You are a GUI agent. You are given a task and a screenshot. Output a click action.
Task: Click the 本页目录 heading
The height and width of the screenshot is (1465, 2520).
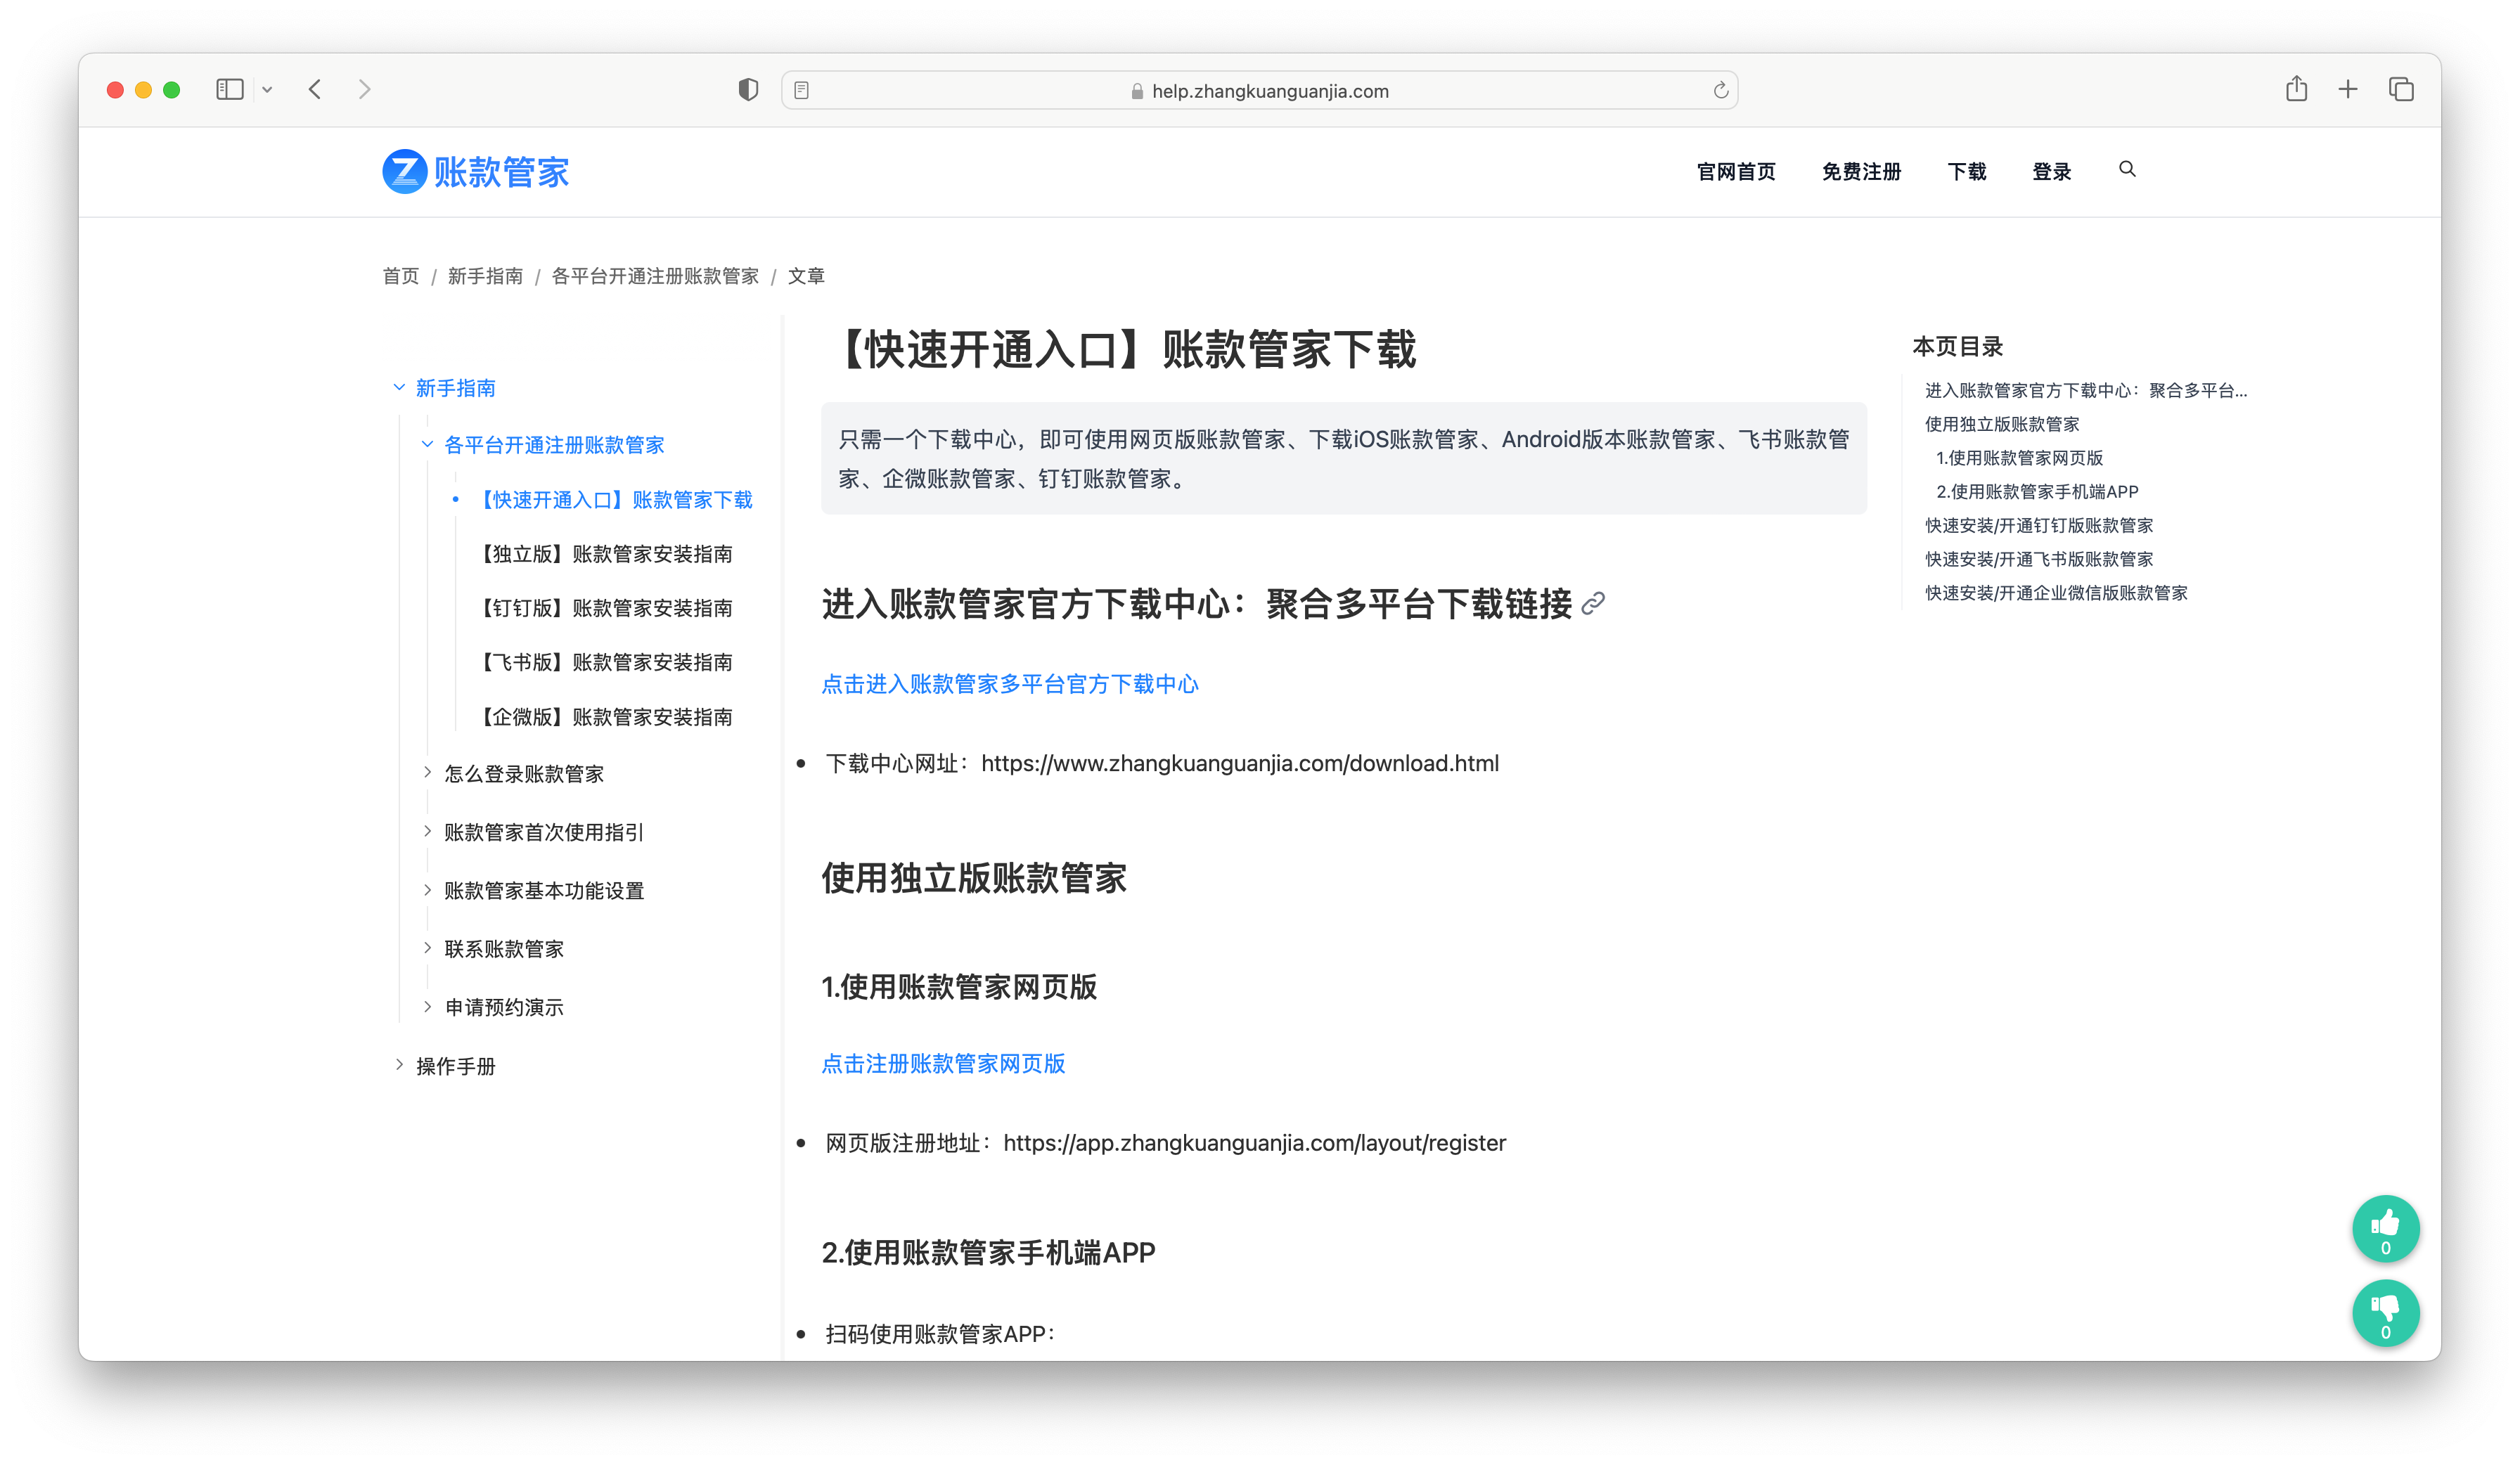click(1957, 347)
